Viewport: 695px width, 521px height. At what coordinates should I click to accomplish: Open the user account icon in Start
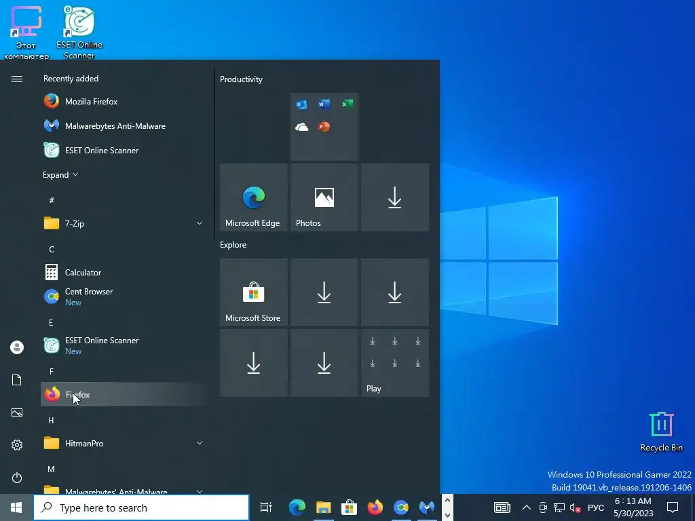[17, 347]
